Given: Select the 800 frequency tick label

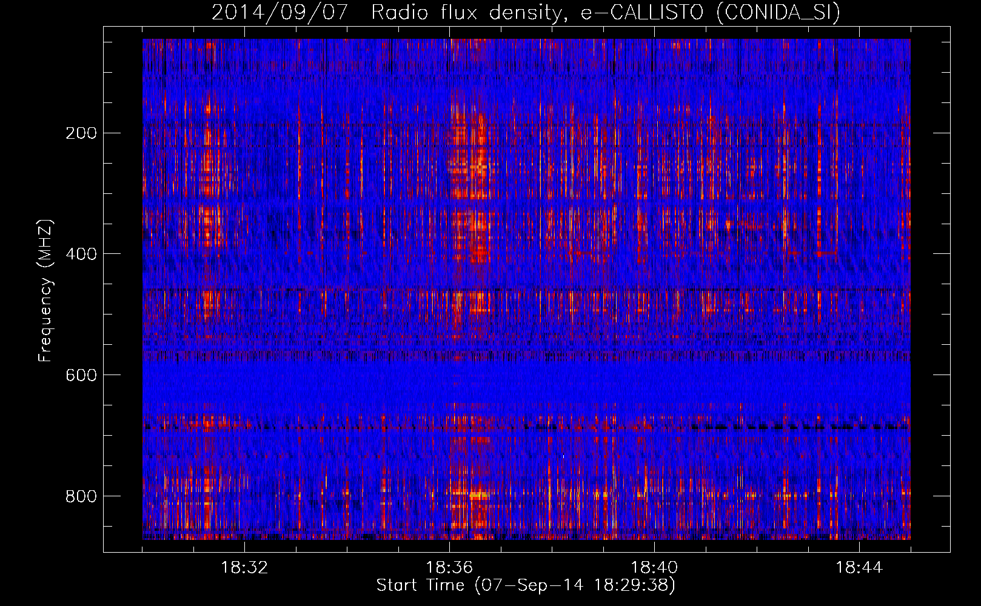Looking at the screenshot, I should click(81, 496).
